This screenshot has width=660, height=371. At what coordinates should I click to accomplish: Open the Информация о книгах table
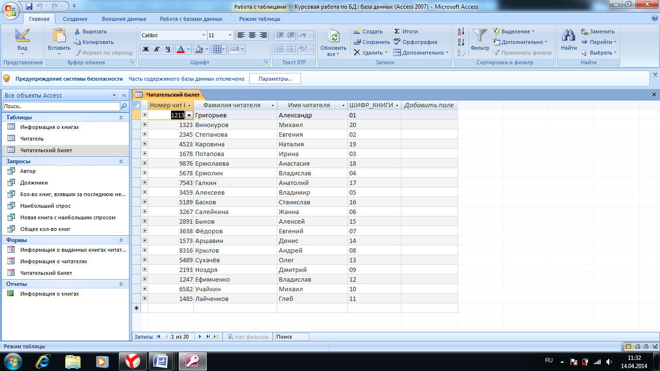pyautogui.click(x=49, y=127)
